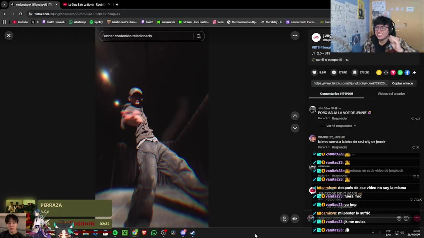The width and height of the screenshot is (424, 238).
Task: Like the video with the heart icon
Action: [x=314, y=72]
